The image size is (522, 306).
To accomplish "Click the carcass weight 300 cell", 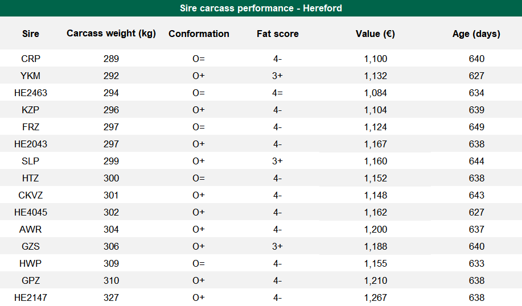I will tap(111, 178).
